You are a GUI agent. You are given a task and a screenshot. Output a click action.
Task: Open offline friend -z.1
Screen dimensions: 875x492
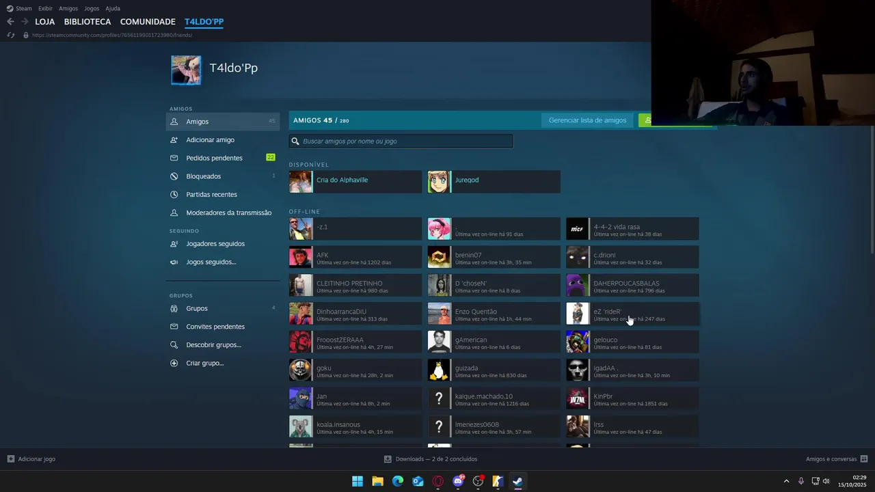[x=355, y=229]
